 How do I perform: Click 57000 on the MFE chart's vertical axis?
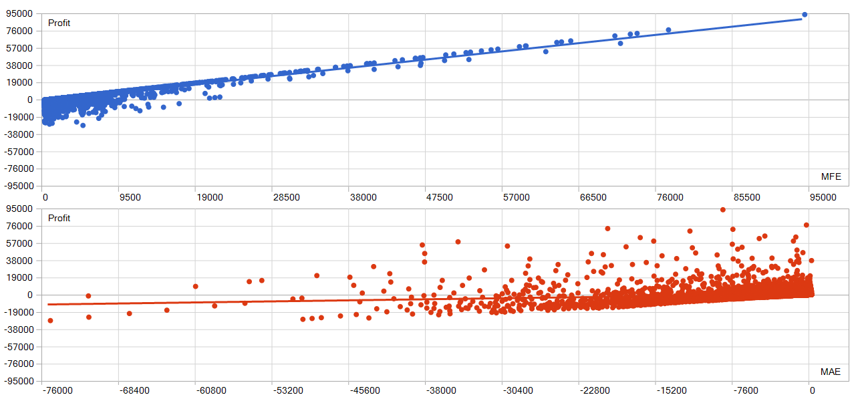tap(19, 48)
